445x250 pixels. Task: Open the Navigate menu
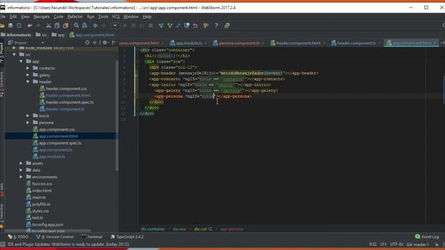42,17
